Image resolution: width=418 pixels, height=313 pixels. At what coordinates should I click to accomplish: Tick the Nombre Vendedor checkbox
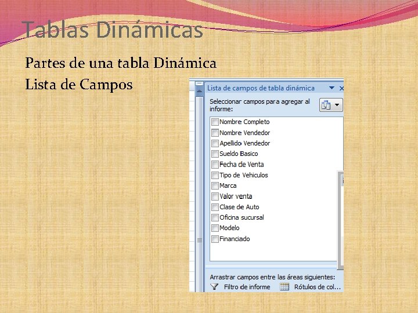(x=215, y=133)
